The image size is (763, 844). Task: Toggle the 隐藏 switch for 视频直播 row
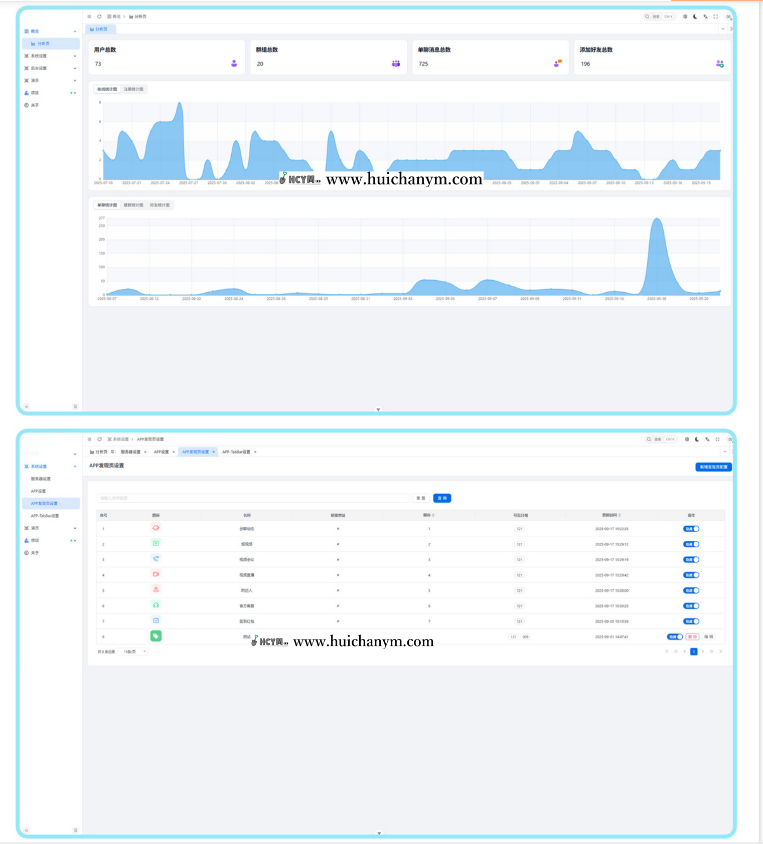coord(691,575)
